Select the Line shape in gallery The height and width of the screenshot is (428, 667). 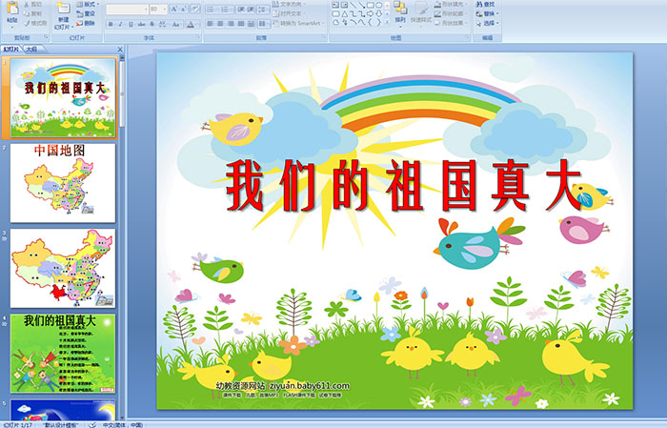point(353,5)
